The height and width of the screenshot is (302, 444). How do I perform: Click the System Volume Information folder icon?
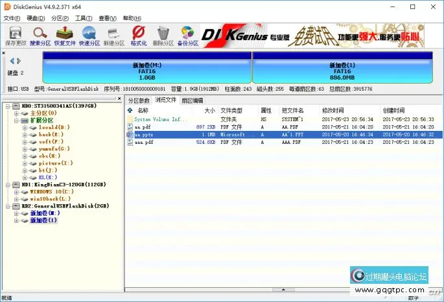130,119
